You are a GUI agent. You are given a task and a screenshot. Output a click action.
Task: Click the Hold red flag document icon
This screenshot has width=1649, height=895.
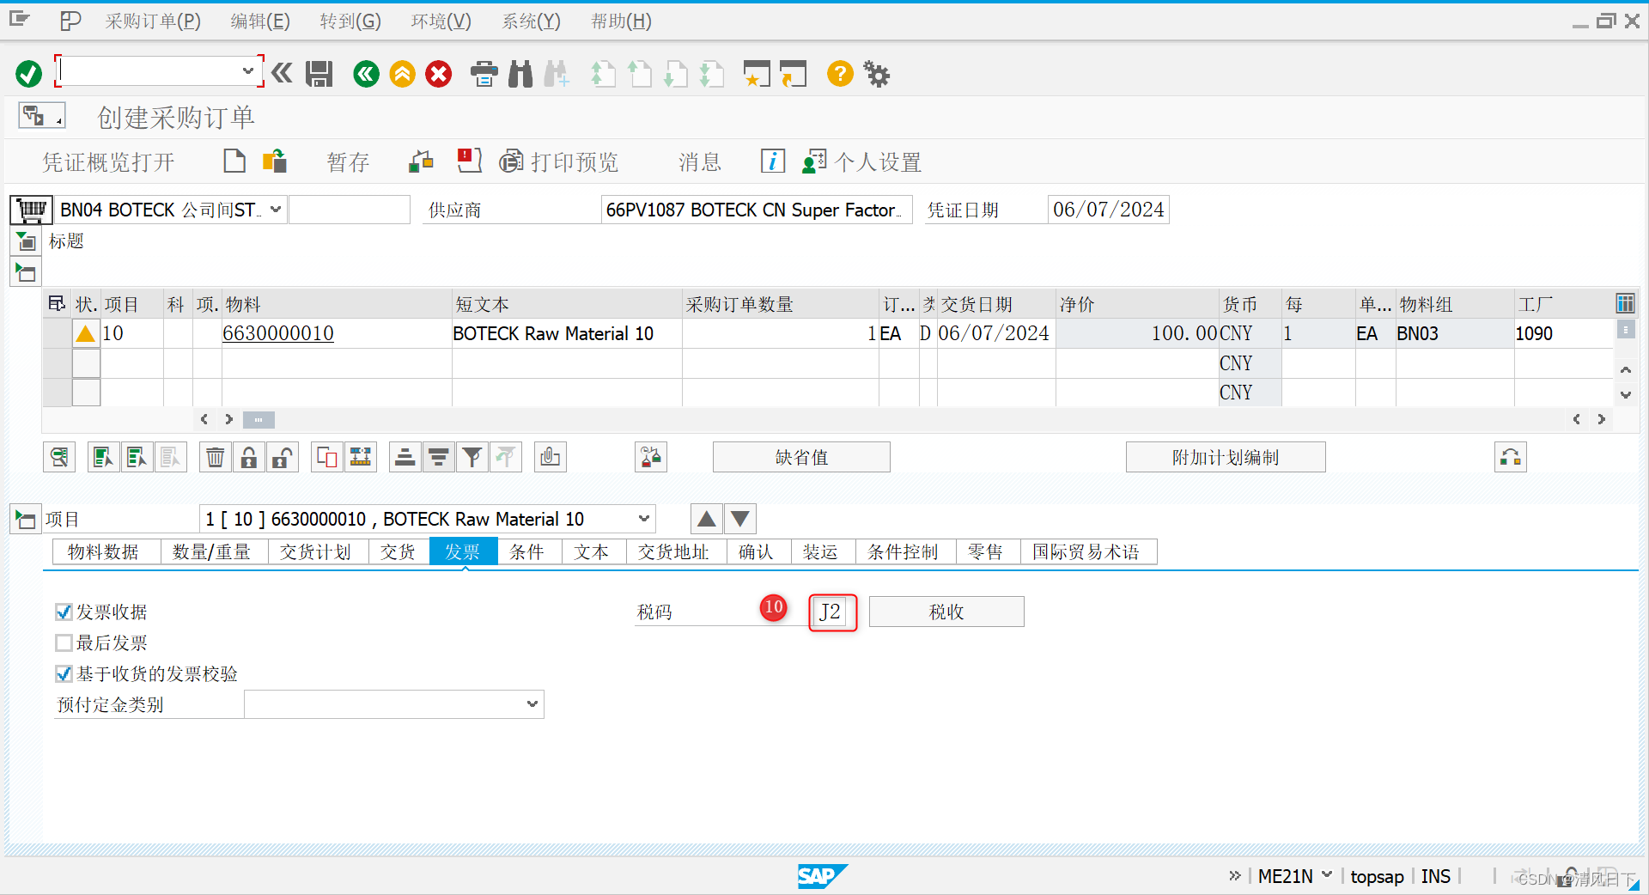(469, 161)
